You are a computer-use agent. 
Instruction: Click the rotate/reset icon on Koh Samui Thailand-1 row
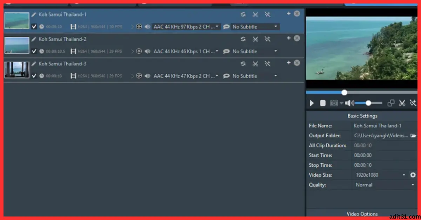tap(243, 14)
